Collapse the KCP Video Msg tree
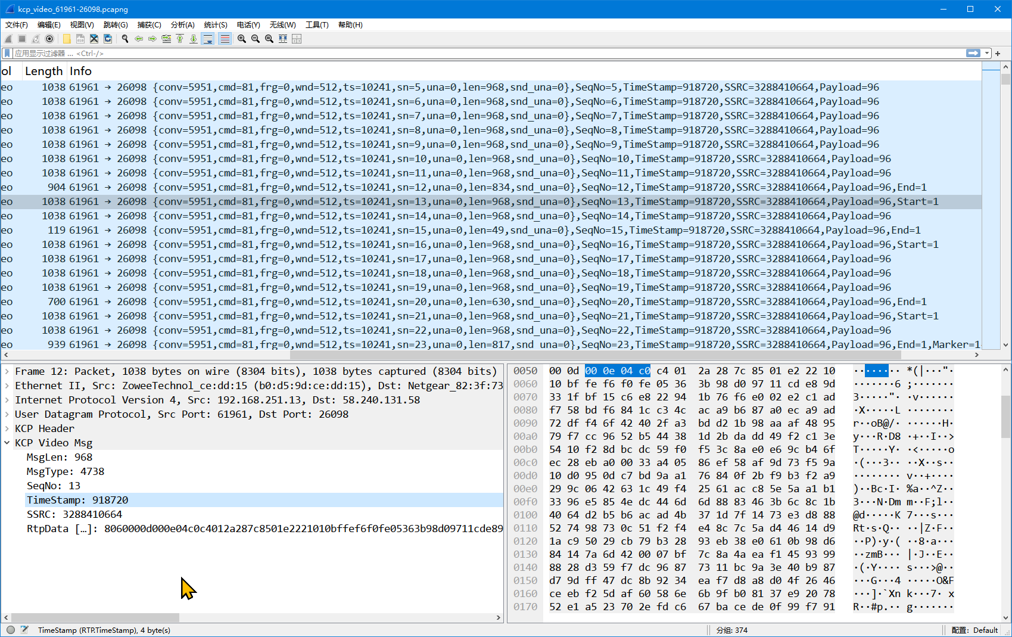This screenshot has width=1012, height=637. [7, 443]
